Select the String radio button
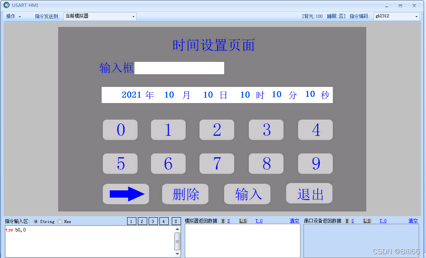Viewport: 426px width, 258px height. pyautogui.click(x=35, y=221)
